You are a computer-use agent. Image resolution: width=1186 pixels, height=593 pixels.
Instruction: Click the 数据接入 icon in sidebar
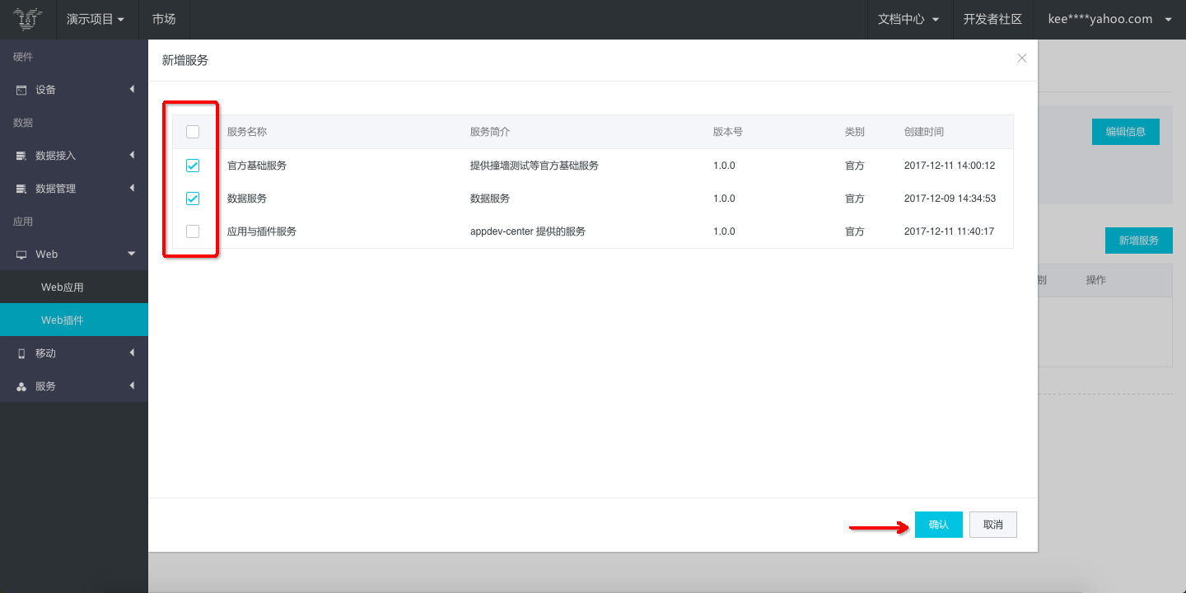[x=21, y=156]
